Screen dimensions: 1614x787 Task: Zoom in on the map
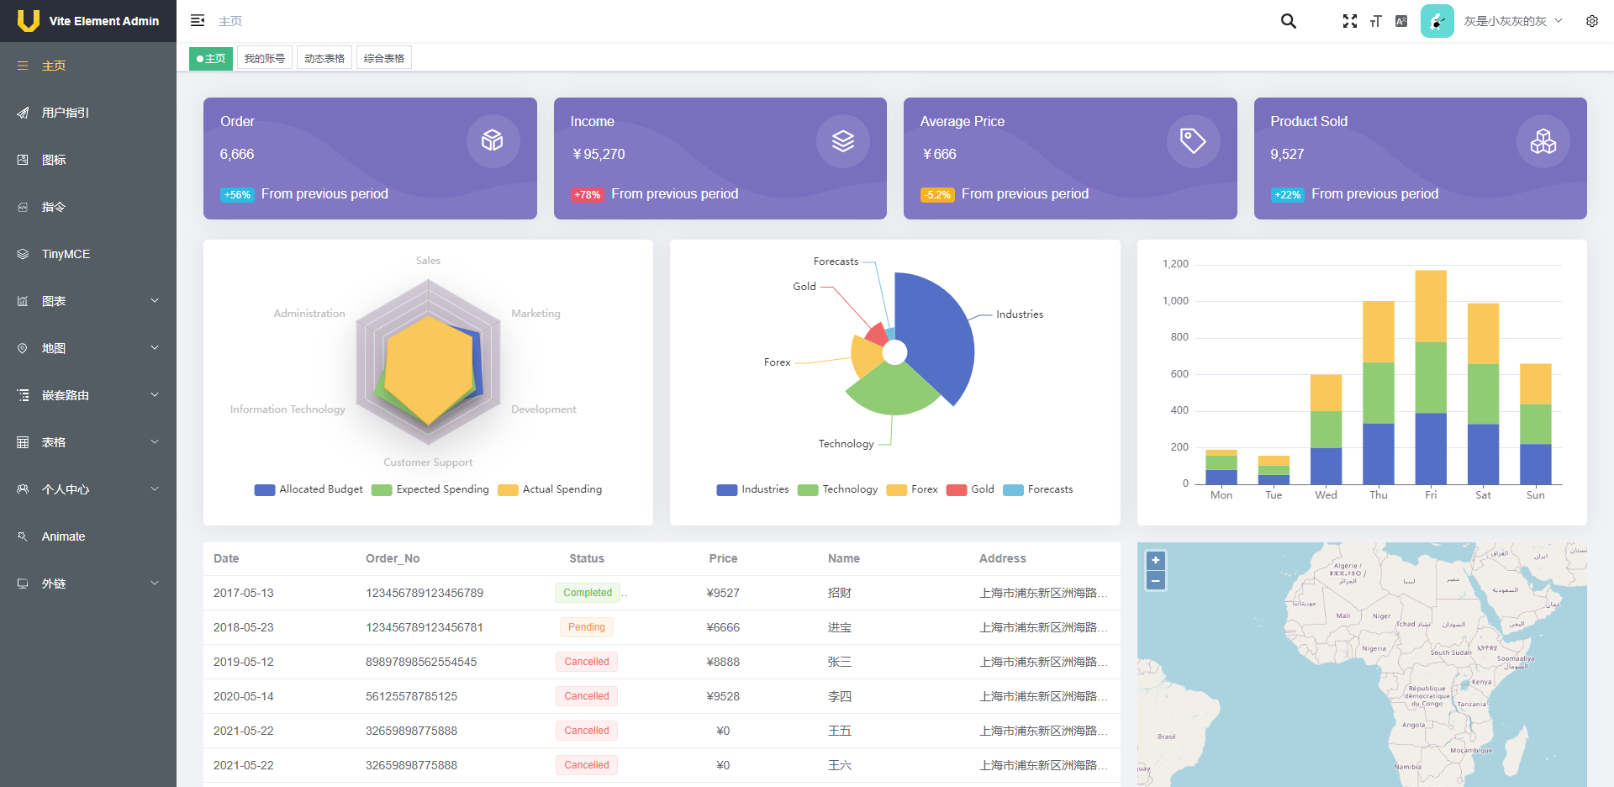(1156, 560)
